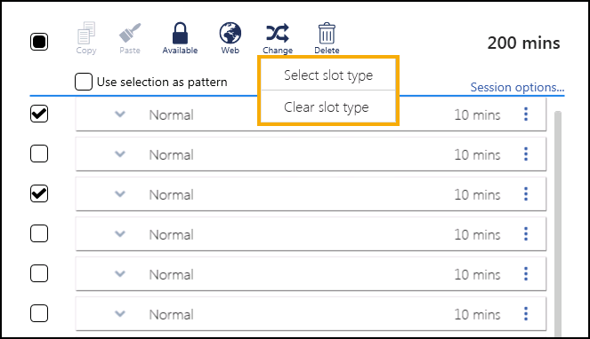Expand the first Normal slot chevron
This screenshot has height=339, width=590.
pyautogui.click(x=120, y=114)
